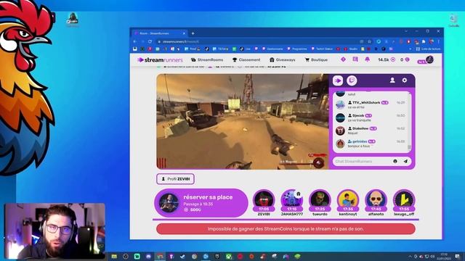The width and height of the screenshot is (465, 261).
Task: Open the StreamRooms menu
Action: tap(207, 59)
